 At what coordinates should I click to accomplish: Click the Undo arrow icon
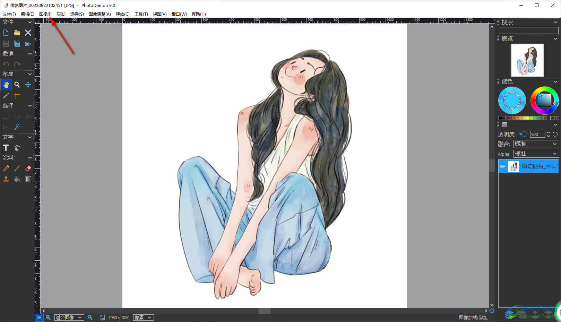pyautogui.click(x=6, y=64)
